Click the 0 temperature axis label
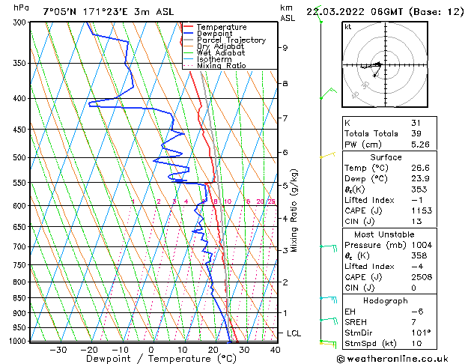This screenshot has width=471, height=364. click(x=151, y=351)
